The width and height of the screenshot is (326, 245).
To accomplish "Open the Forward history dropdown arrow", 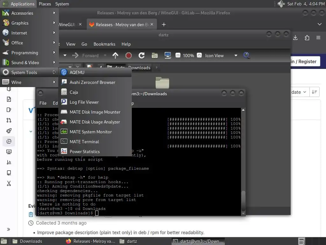I will [x=105, y=56].
